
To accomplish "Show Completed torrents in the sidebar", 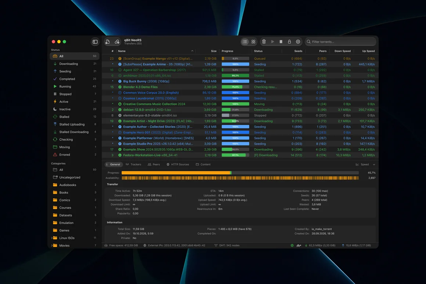I will (x=75, y=79).
